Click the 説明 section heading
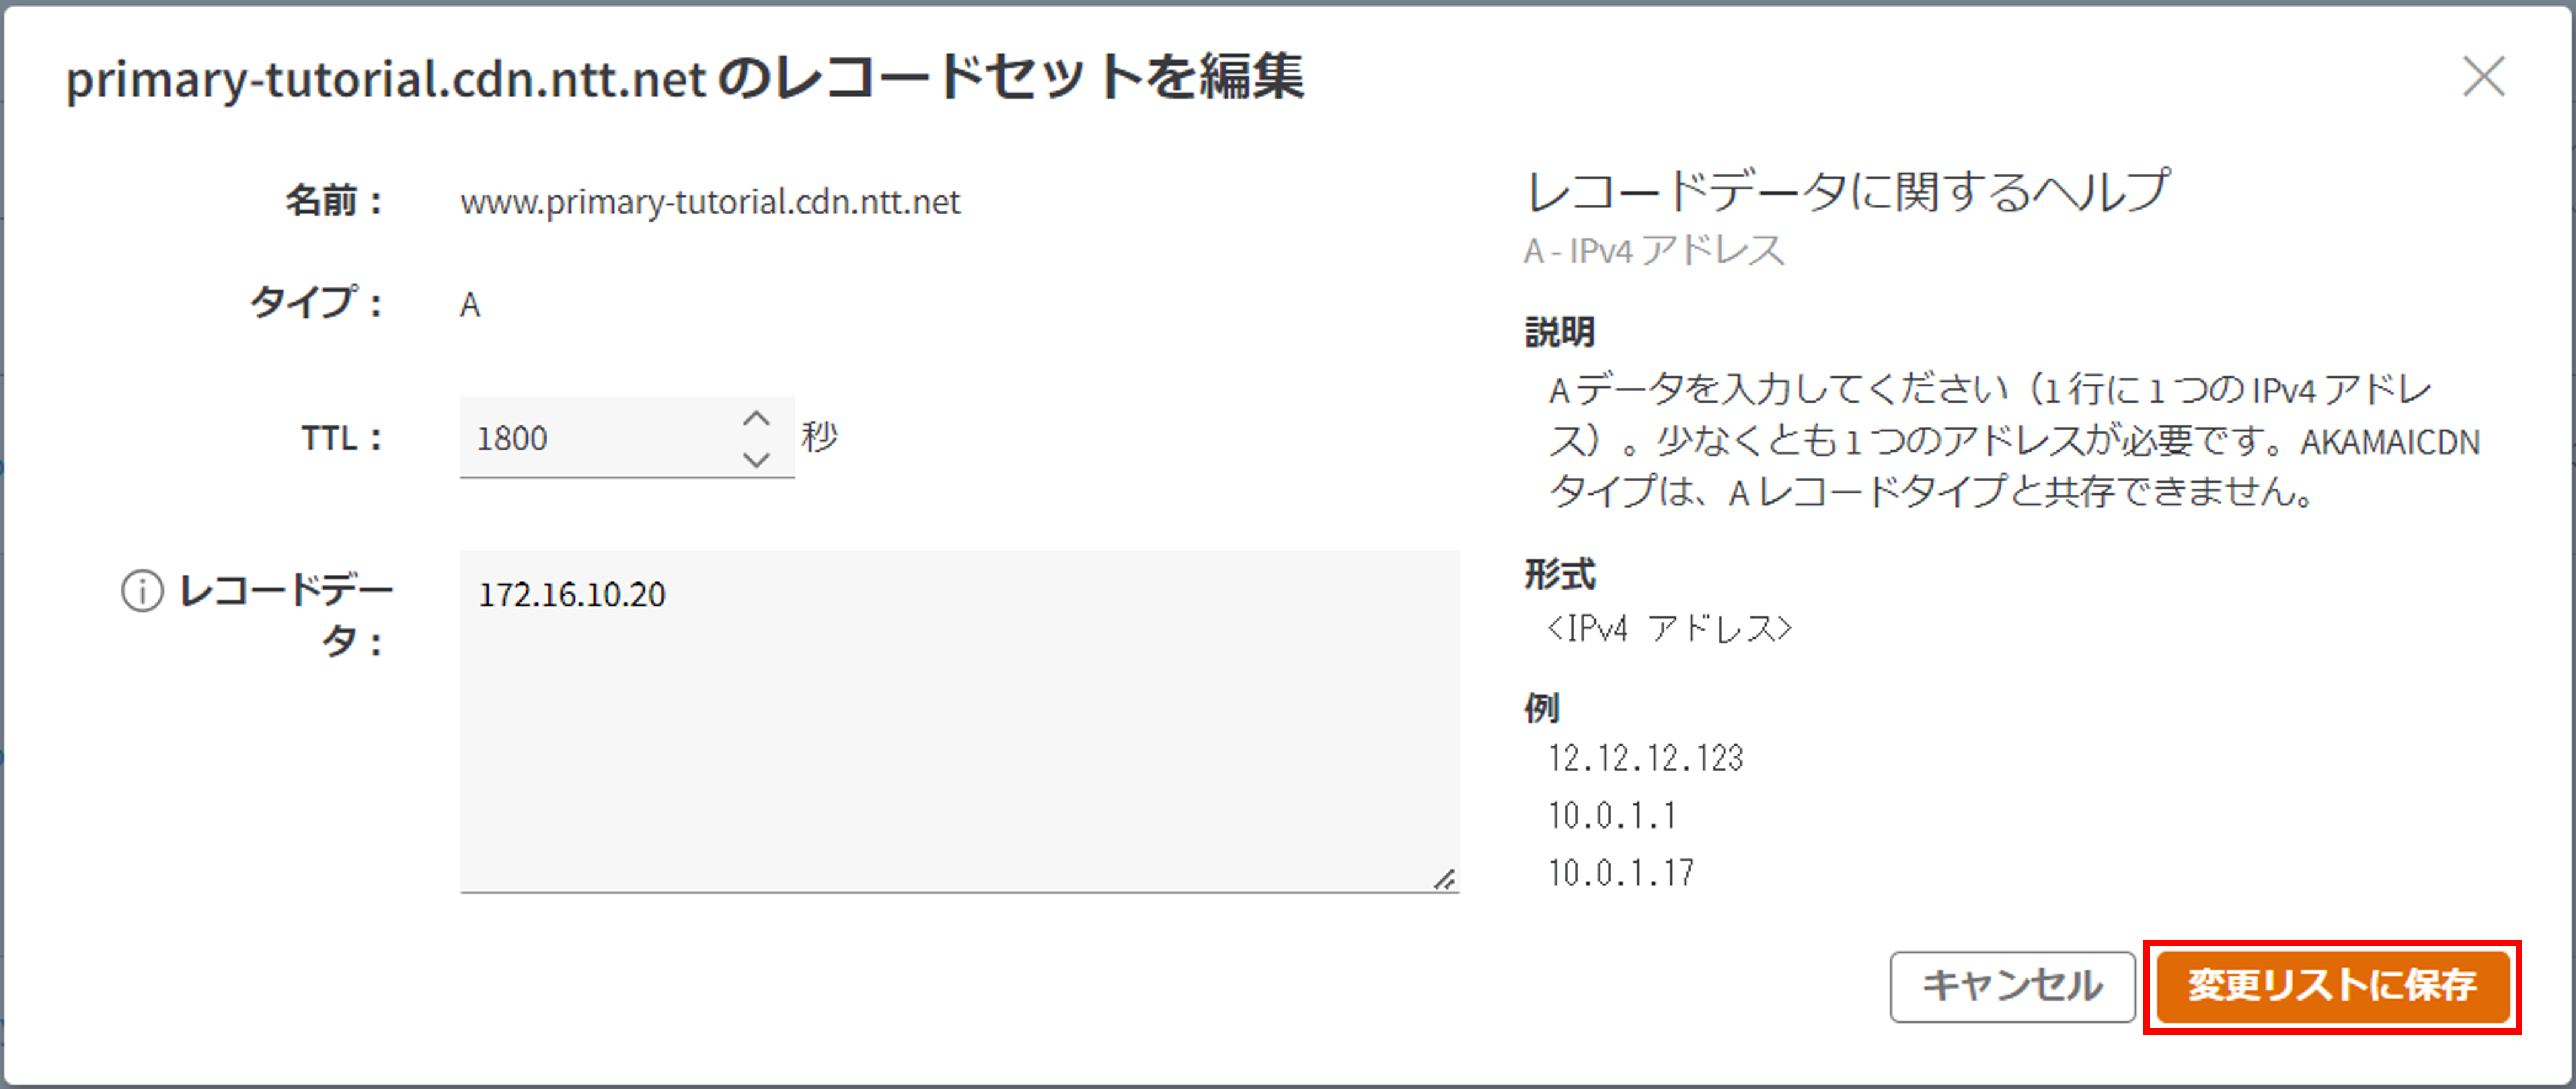 [1559, 332]
